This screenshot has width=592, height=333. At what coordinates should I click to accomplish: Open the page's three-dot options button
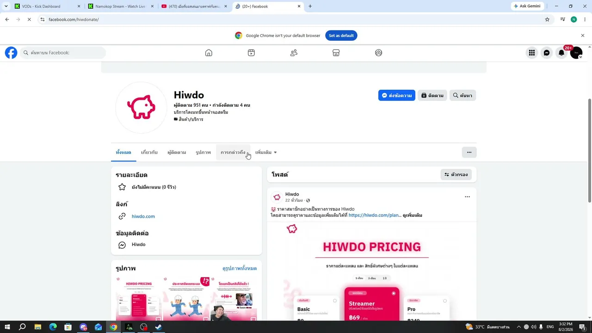(469, 152)
